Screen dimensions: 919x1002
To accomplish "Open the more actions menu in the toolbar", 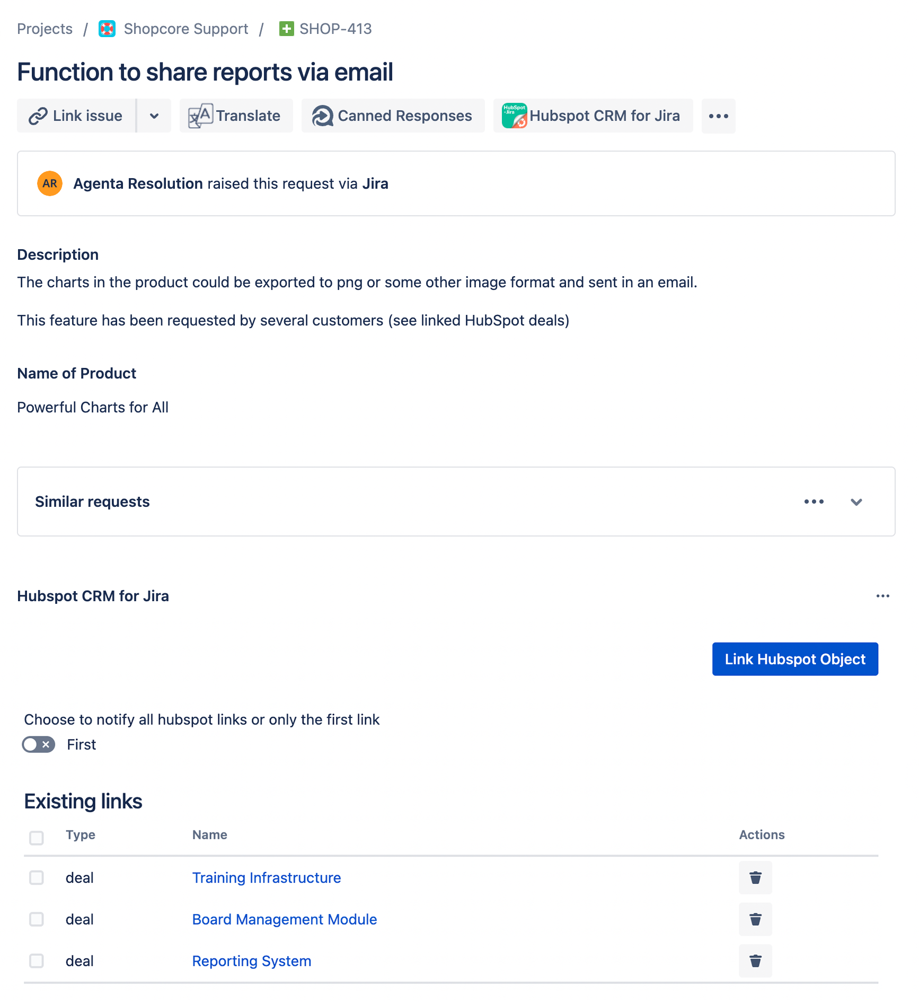I will (x=718, y=116).
